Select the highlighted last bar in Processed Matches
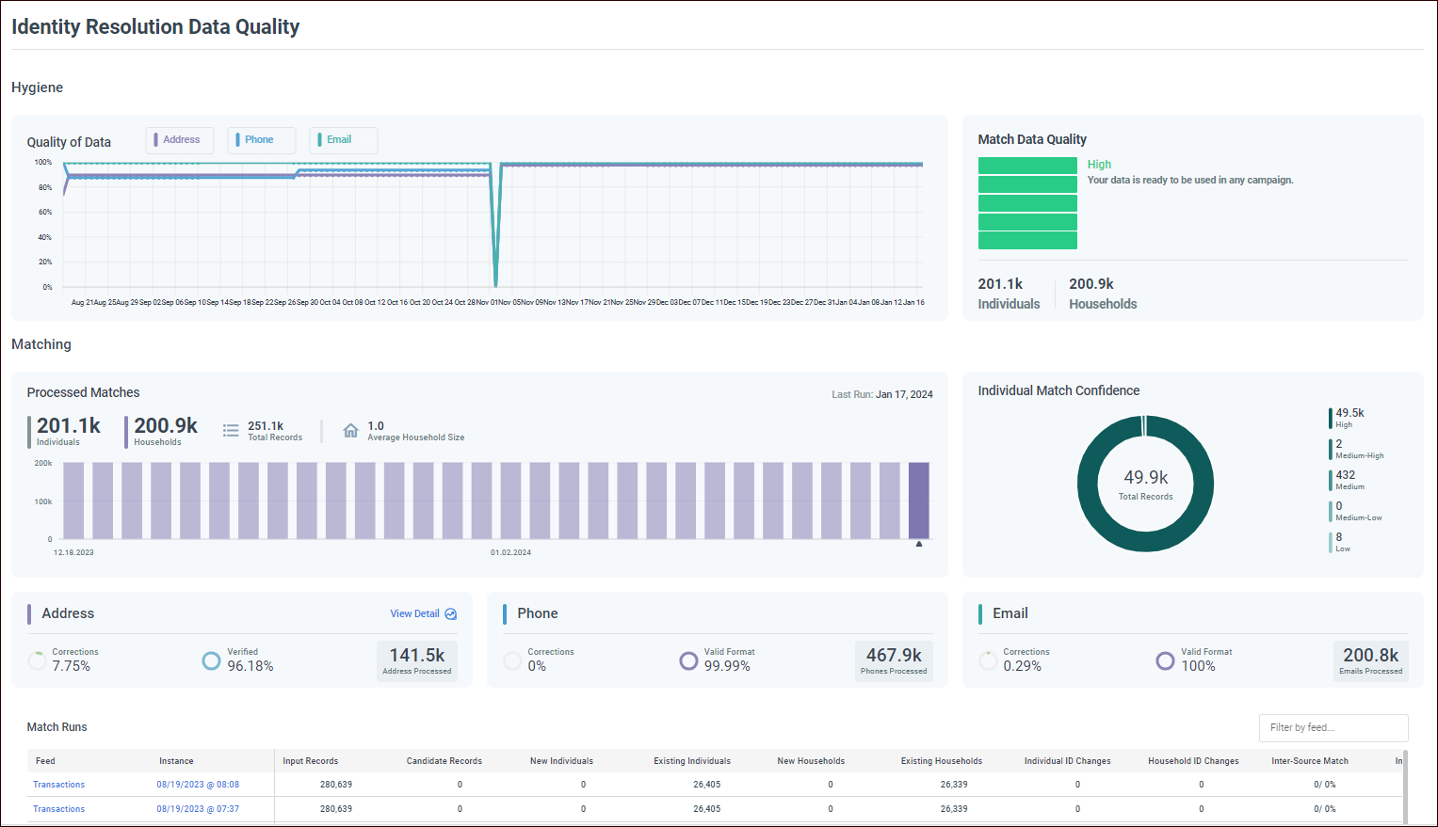Viewport: 1438px width, 827px height. 918,501
